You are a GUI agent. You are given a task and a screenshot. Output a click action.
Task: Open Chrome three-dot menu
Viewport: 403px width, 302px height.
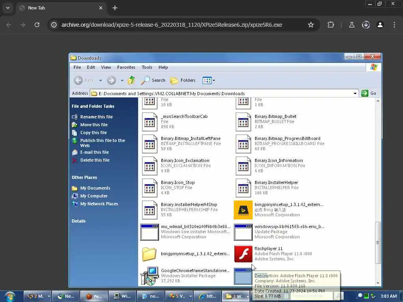coord(394,25)
